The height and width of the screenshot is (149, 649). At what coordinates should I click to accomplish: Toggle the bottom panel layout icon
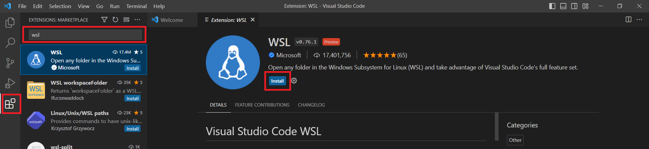563,6
